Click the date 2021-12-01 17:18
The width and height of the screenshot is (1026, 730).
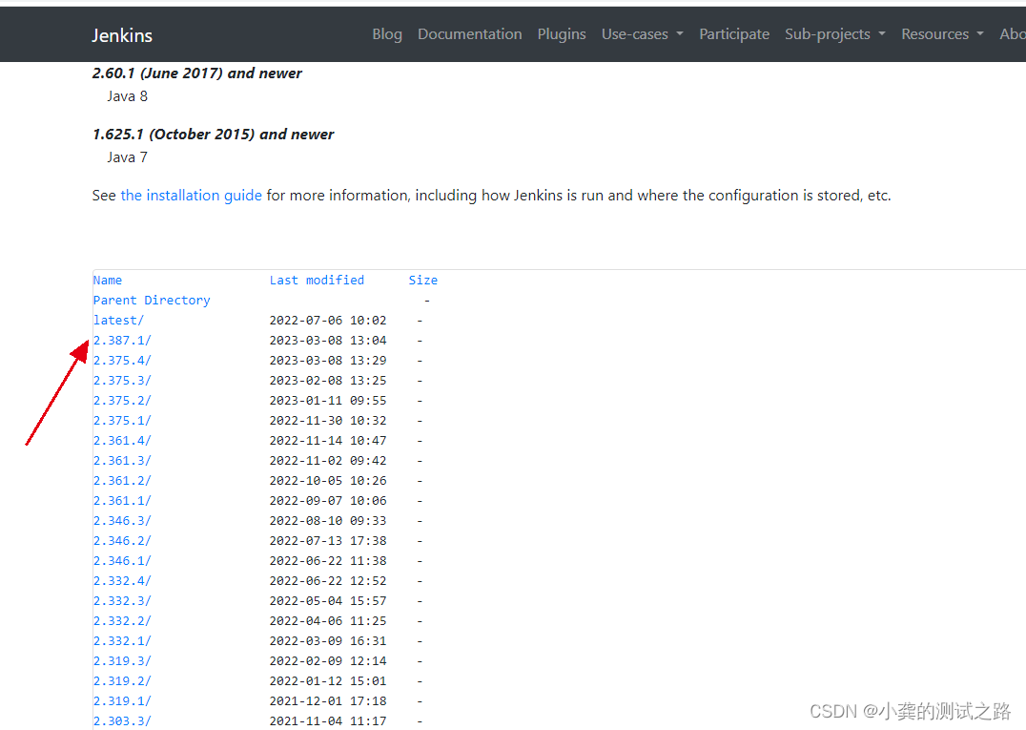tap(328, 700)
